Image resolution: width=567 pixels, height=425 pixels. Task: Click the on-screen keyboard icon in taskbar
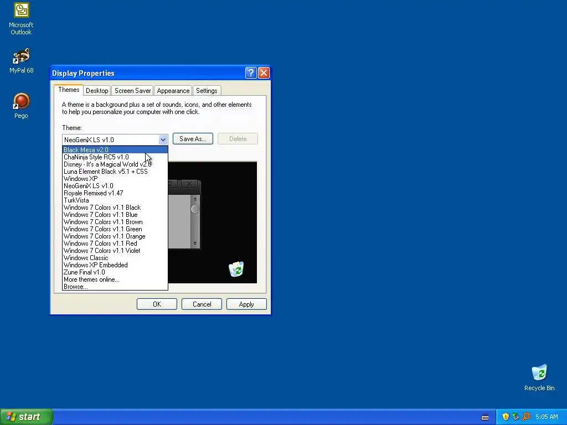click(485, 417)
